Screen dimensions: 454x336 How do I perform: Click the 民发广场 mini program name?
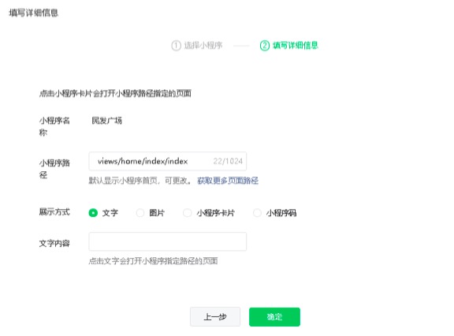[x=107, y=121]
